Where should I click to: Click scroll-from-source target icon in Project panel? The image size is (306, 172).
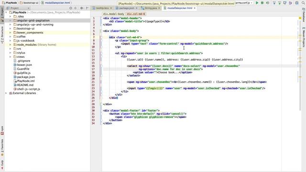point(71,8)
